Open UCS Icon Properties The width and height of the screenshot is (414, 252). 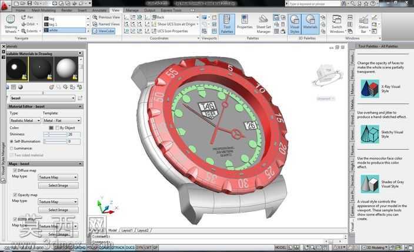point(170,31)
